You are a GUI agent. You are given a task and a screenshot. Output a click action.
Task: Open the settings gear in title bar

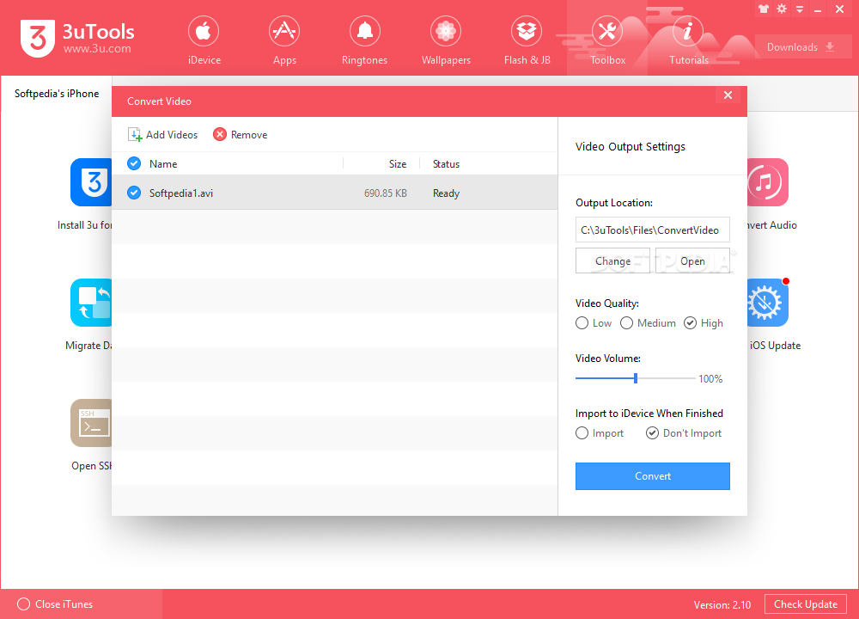click(x=782, y=9)
